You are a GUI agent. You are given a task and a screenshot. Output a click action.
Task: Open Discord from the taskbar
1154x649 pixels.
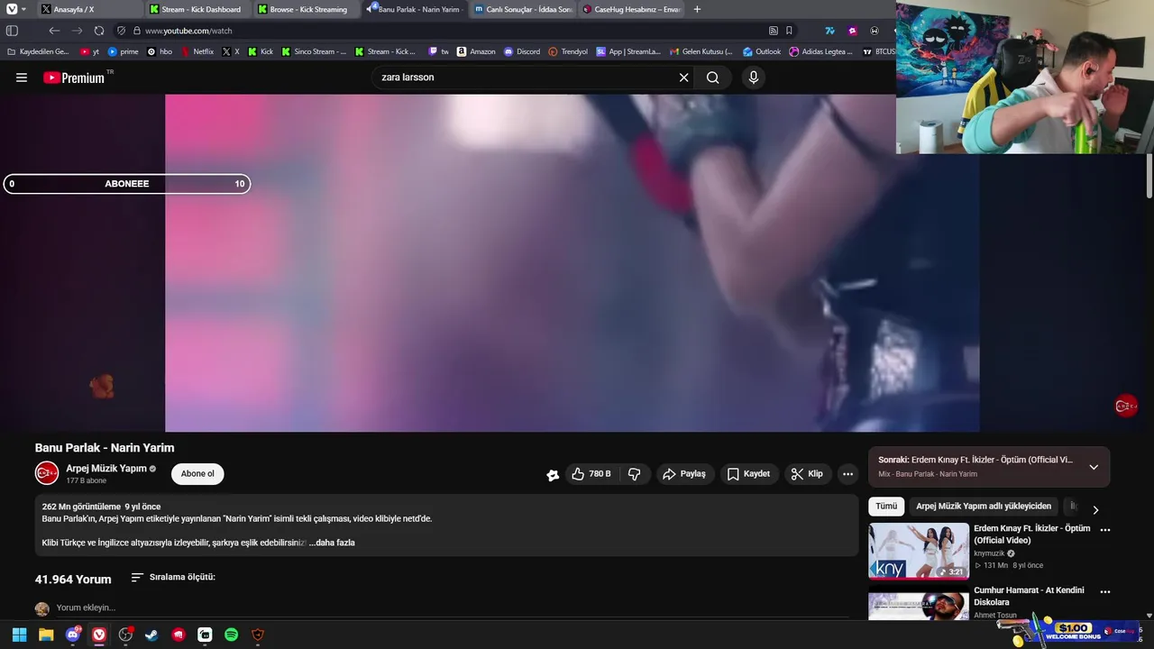tap(73, 635)
